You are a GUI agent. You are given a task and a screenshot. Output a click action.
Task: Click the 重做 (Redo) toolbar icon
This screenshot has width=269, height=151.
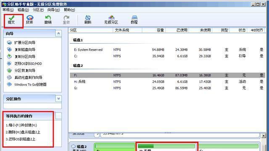(66, 20)
